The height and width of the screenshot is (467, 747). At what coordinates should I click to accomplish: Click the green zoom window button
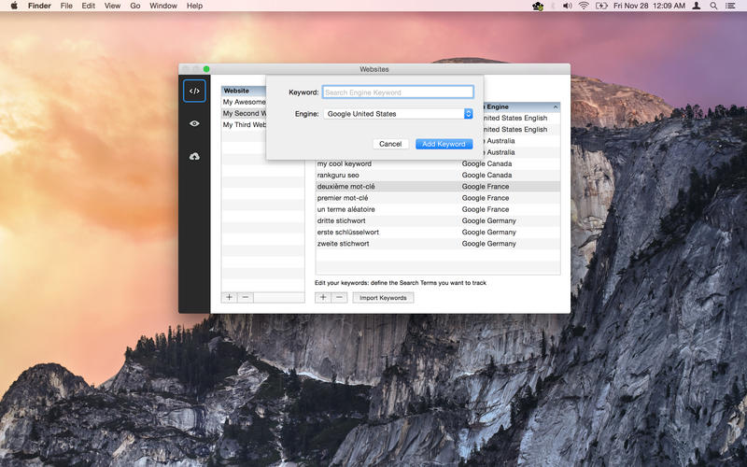click(x=206, y=69)
